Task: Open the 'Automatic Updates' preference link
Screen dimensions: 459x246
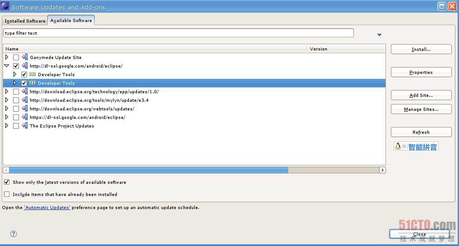Action: (47, 207)
